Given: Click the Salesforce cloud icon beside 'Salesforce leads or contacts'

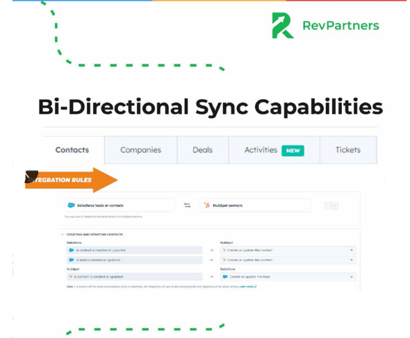Looking at the screenshot, I should click(x=71, y=205).
